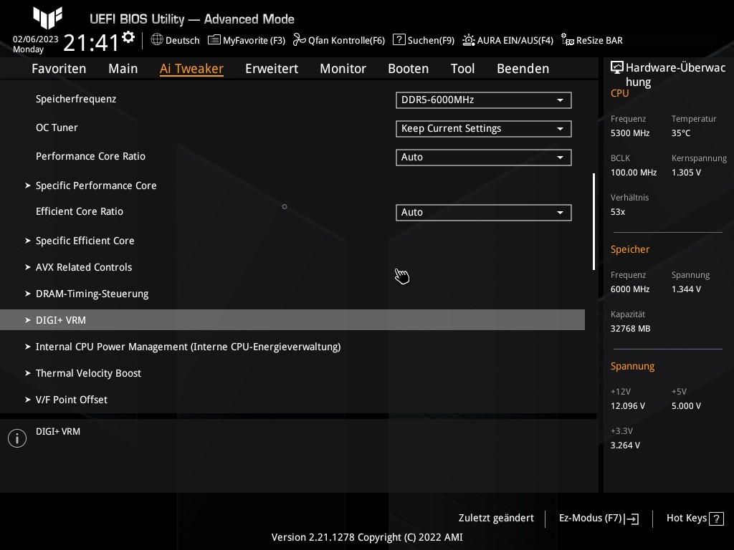Click the MyFavorite list icon
This screenshot has height=550, width=734.
point(214,40)
